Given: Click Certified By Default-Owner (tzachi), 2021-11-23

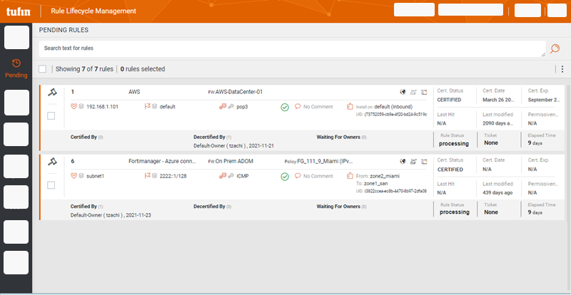Looking at the screenshot, I should tap(111, 215).
